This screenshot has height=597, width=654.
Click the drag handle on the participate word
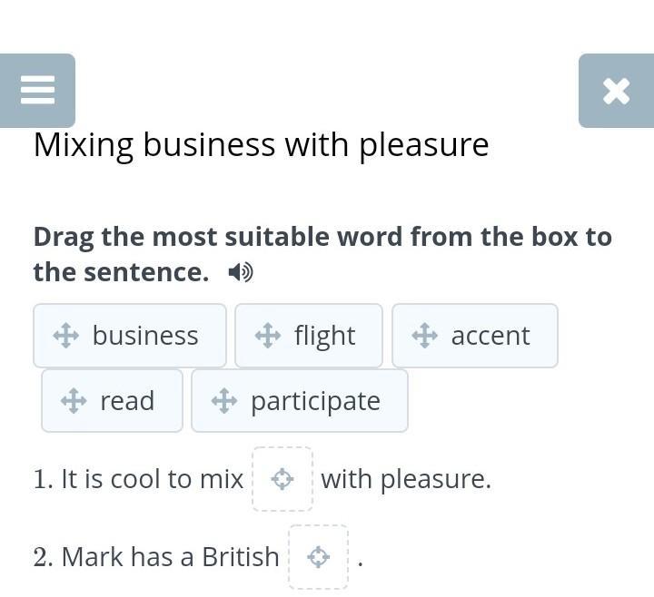(x=224, y=401)
